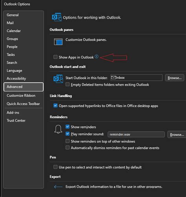This screenshot has width=186, height=197.
Task: Select the Tasks options category
Action: click(24, 55)
